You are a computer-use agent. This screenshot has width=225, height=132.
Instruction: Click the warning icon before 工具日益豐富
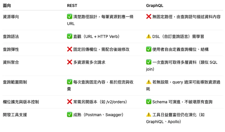149,115
